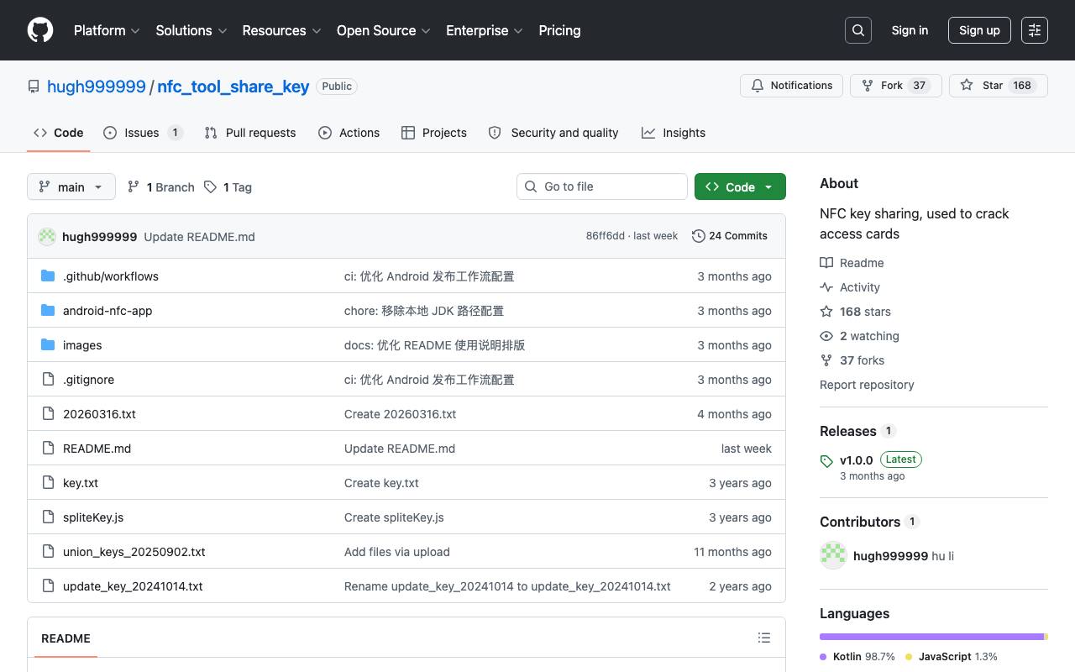Open the Insights tab
This screenshot has width=1075, height=672.
pyautogui.click(x=674, y=133)
